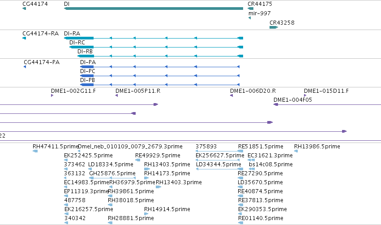
Task: Click the CR43258 gene arrow glyph
Action: click(274, 27)
